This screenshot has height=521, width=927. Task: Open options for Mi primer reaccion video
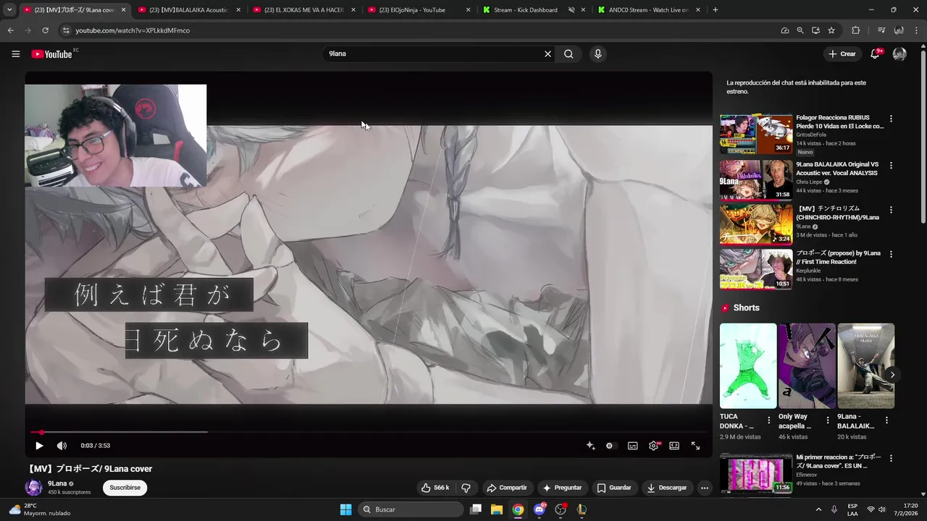click(x=891, y=458)
